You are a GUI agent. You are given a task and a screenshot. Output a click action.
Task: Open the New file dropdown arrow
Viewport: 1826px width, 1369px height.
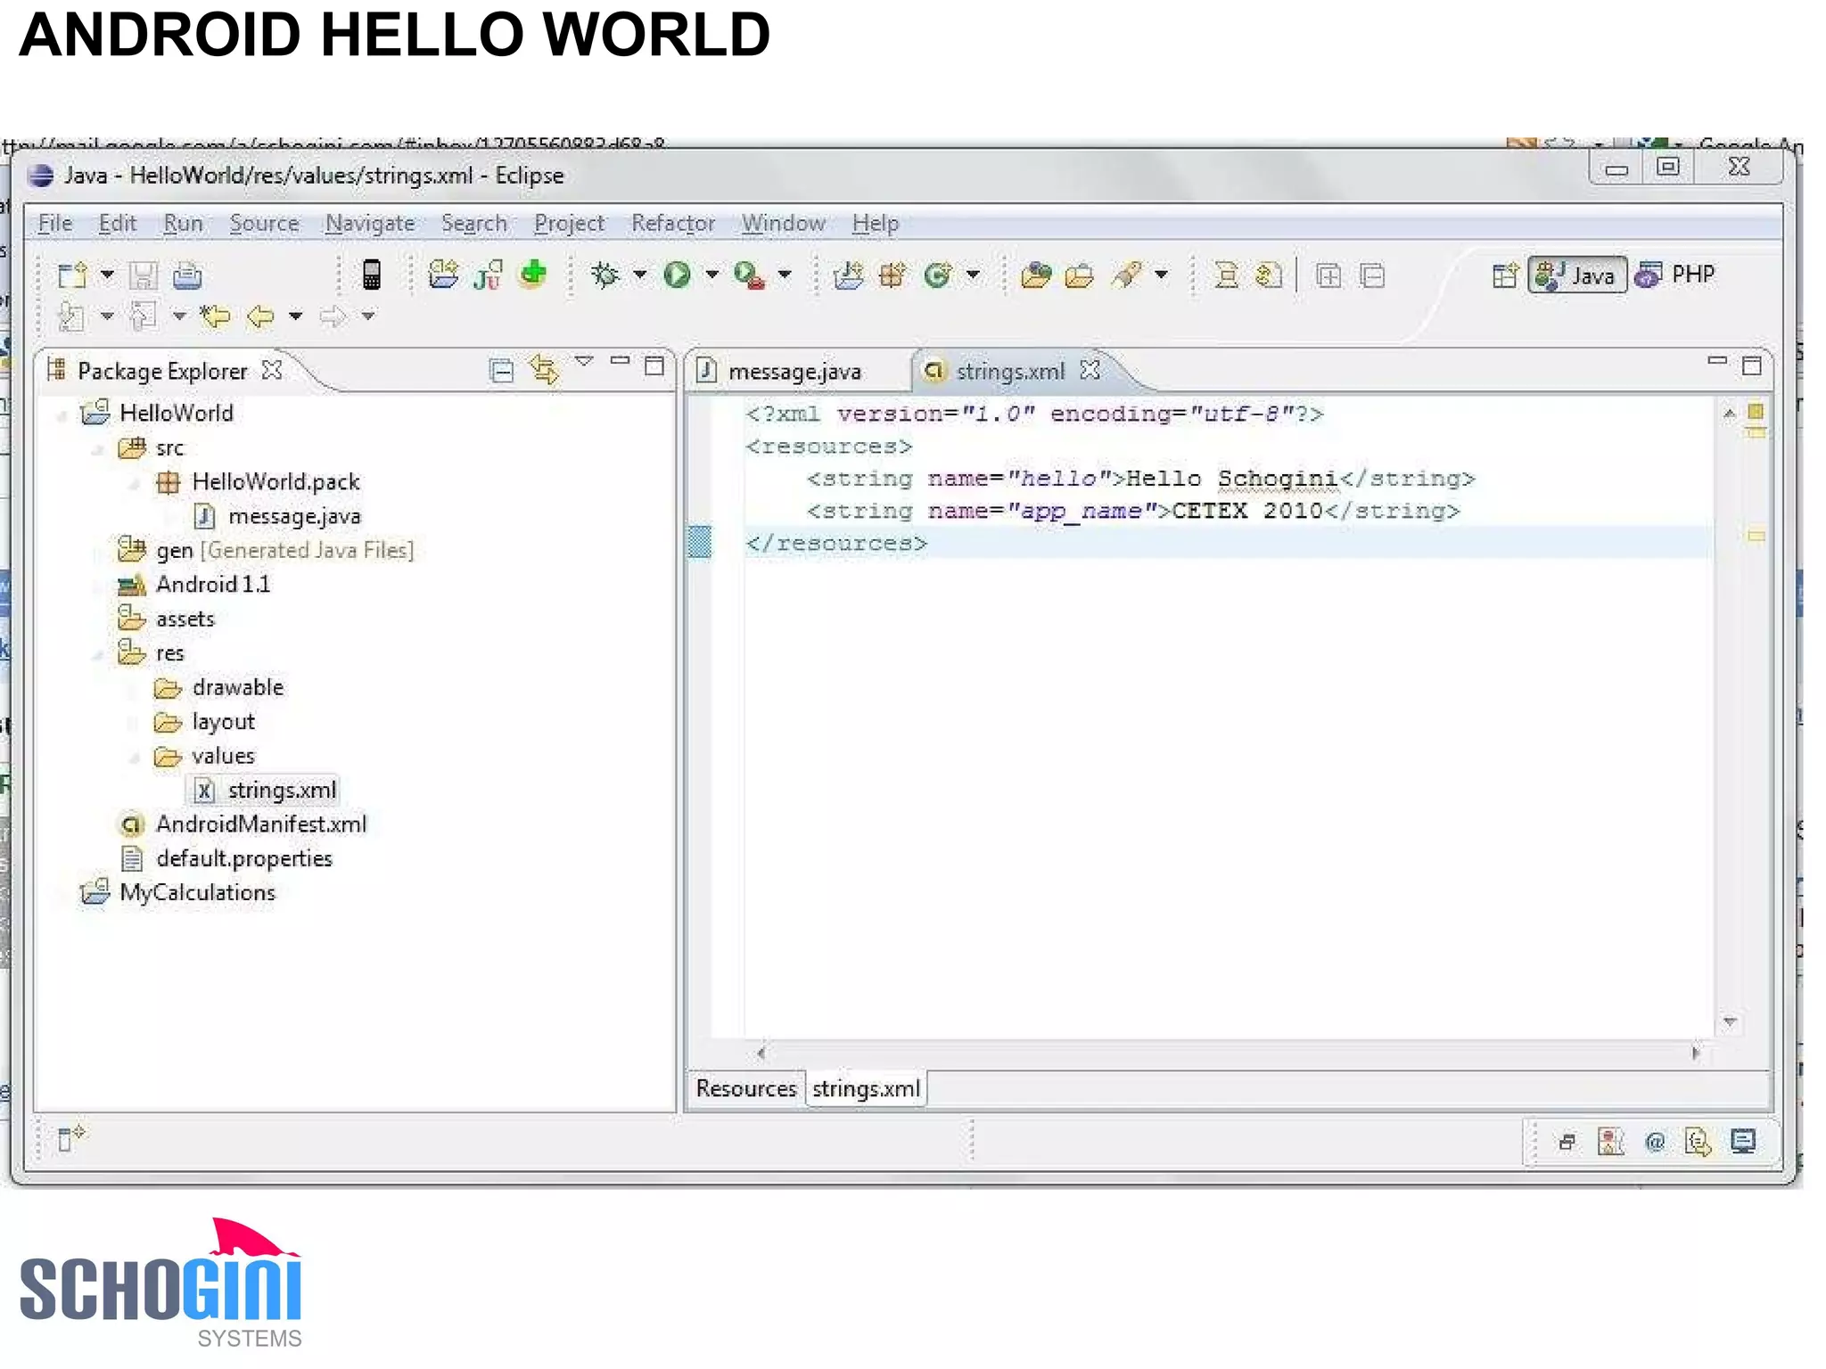pos(107,275)
